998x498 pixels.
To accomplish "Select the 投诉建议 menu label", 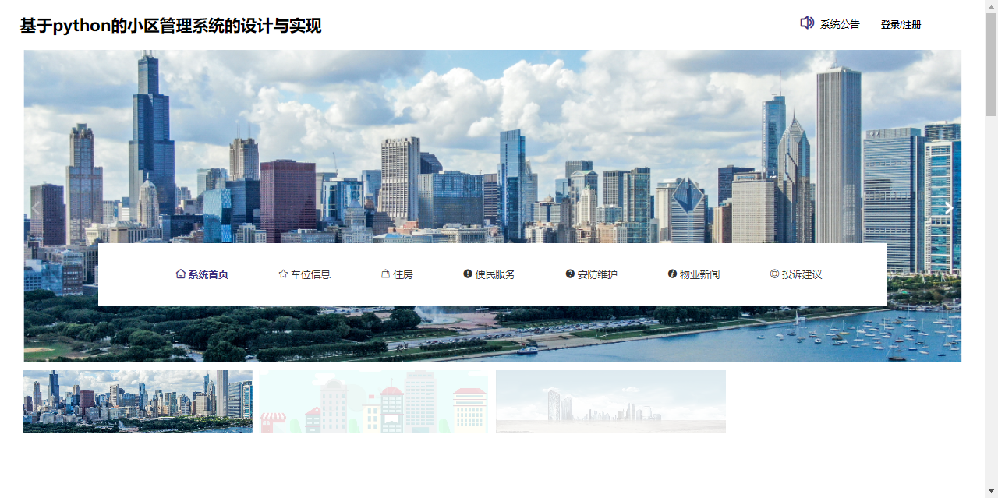I will (802, 274).
